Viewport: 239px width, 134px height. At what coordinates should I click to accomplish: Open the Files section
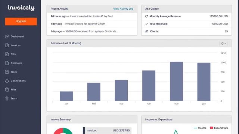13,90
